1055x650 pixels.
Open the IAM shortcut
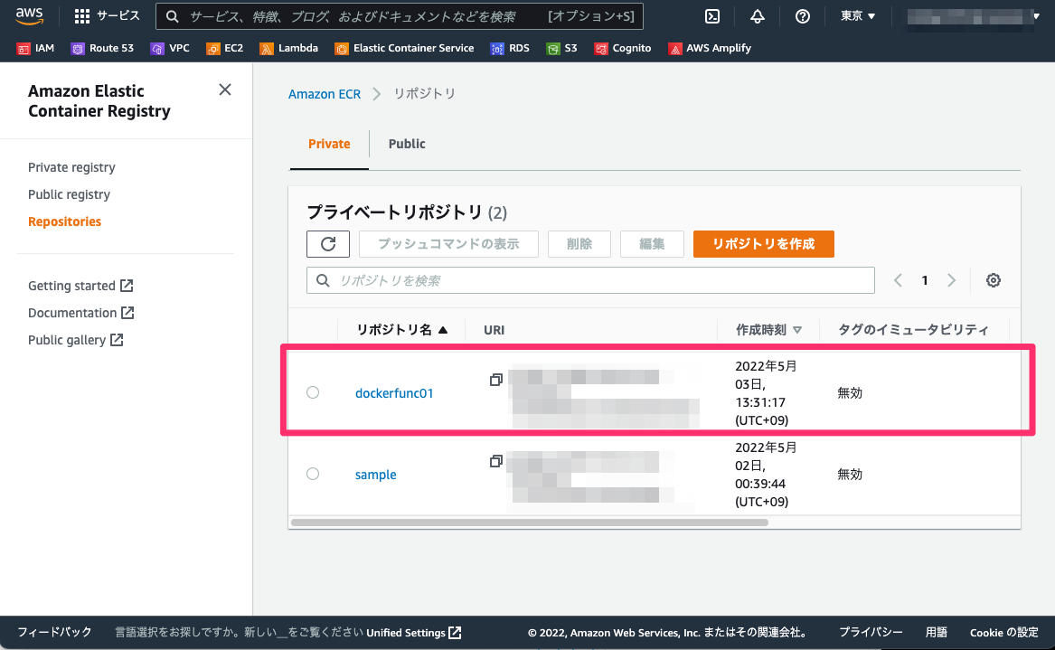(35, 49)
